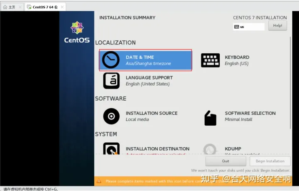Click the CentOS logo in sidebar
Viewport: 299px width, 191px height.
pos(77,32)
